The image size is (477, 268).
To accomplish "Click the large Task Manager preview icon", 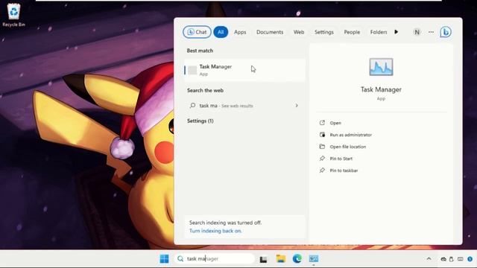I will tap(381, 67).
